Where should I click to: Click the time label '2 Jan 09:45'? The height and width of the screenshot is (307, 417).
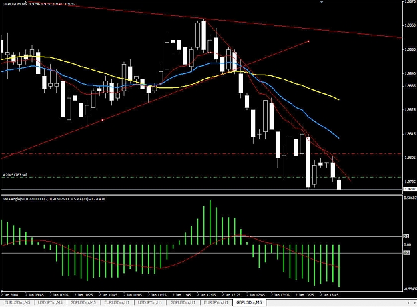point(35,295)
